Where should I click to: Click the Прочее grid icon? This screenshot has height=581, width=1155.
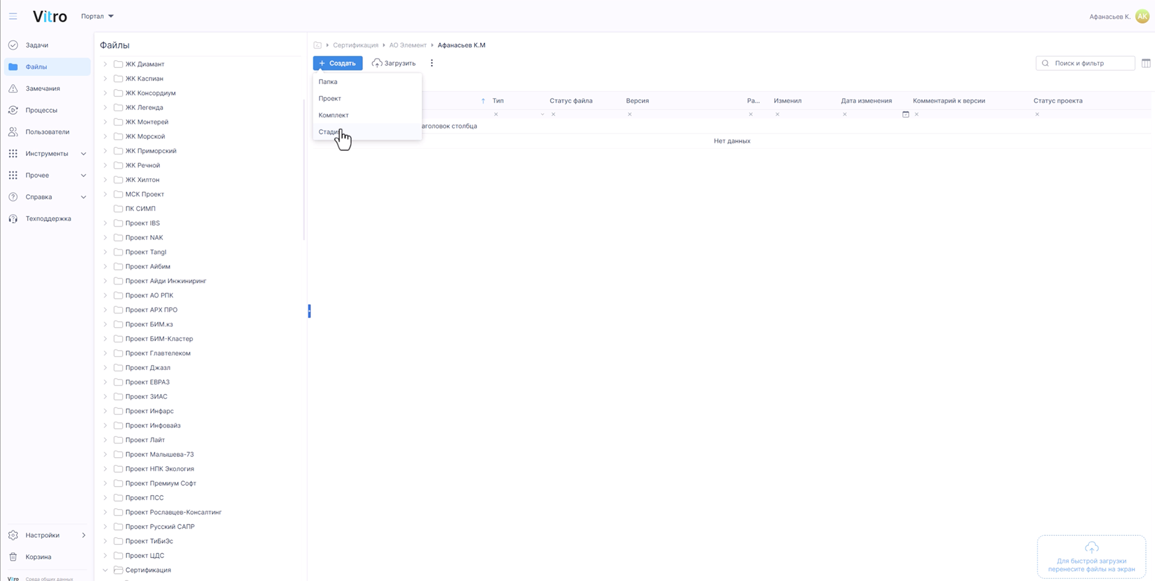pyautogui.click(x=13, y=175)
